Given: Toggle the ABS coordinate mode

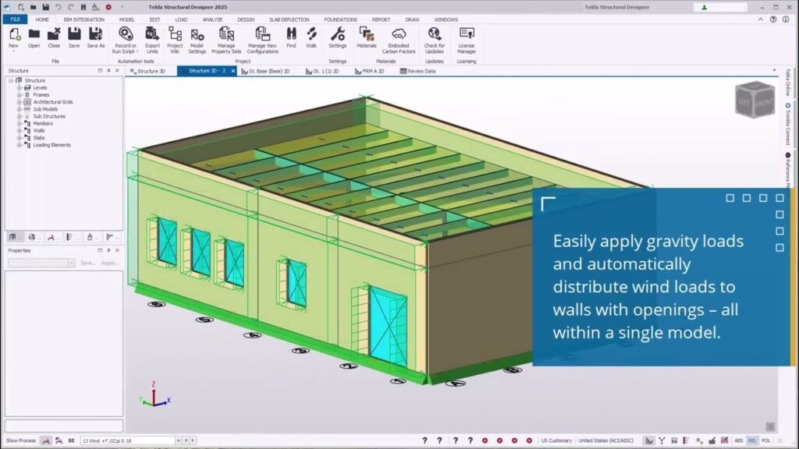Looking at the screenshot, I should coord(738,440).
